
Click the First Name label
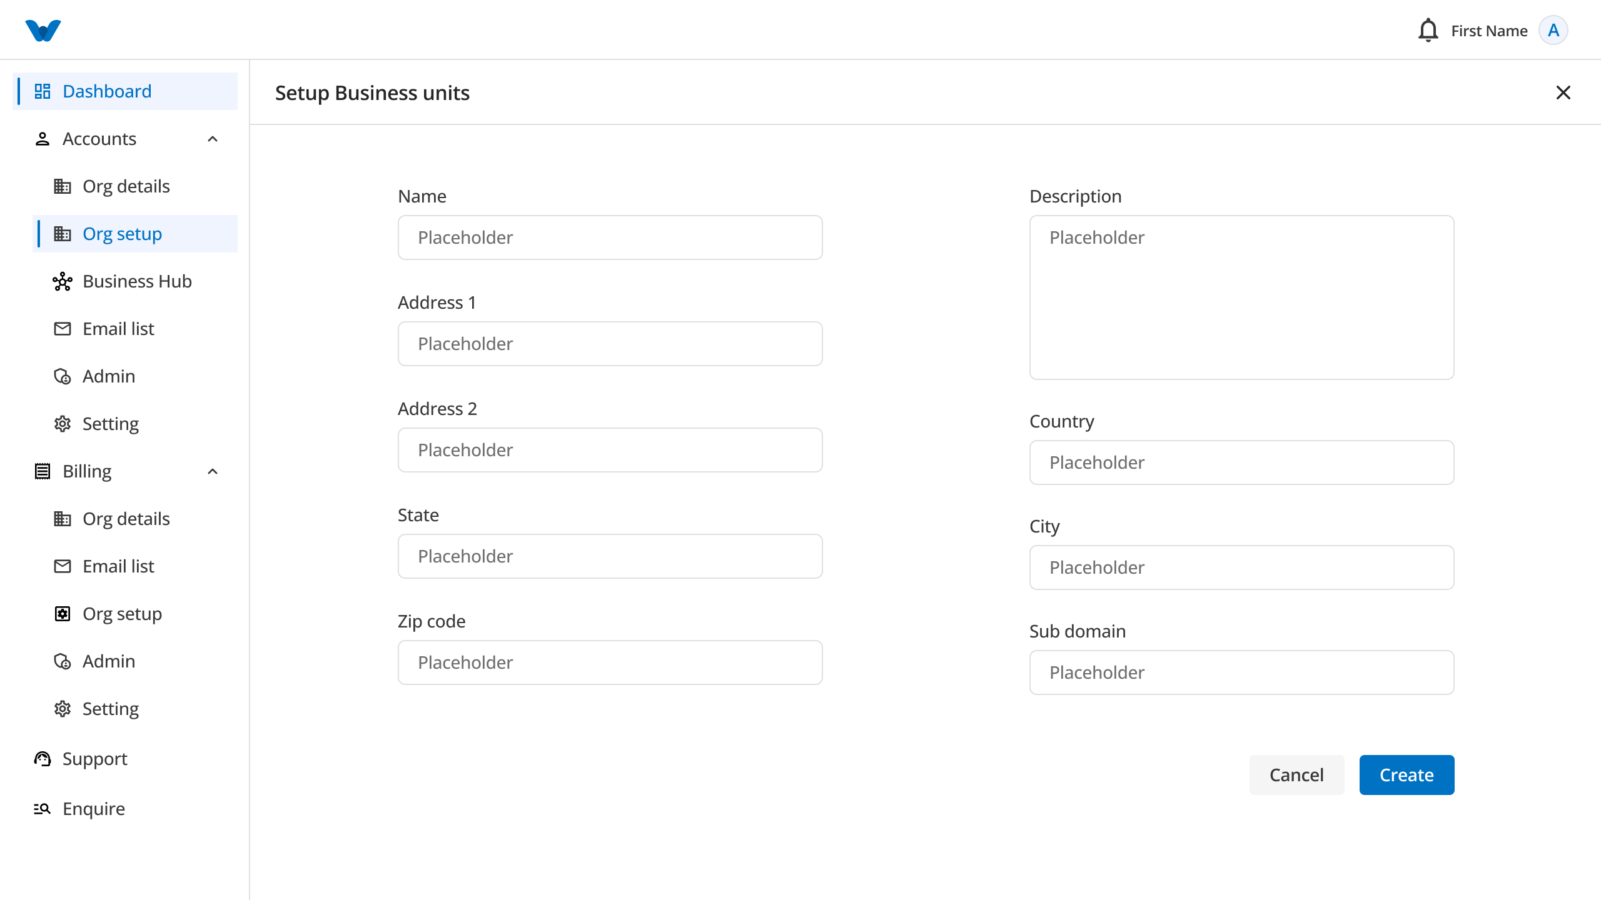point(1489,31)
